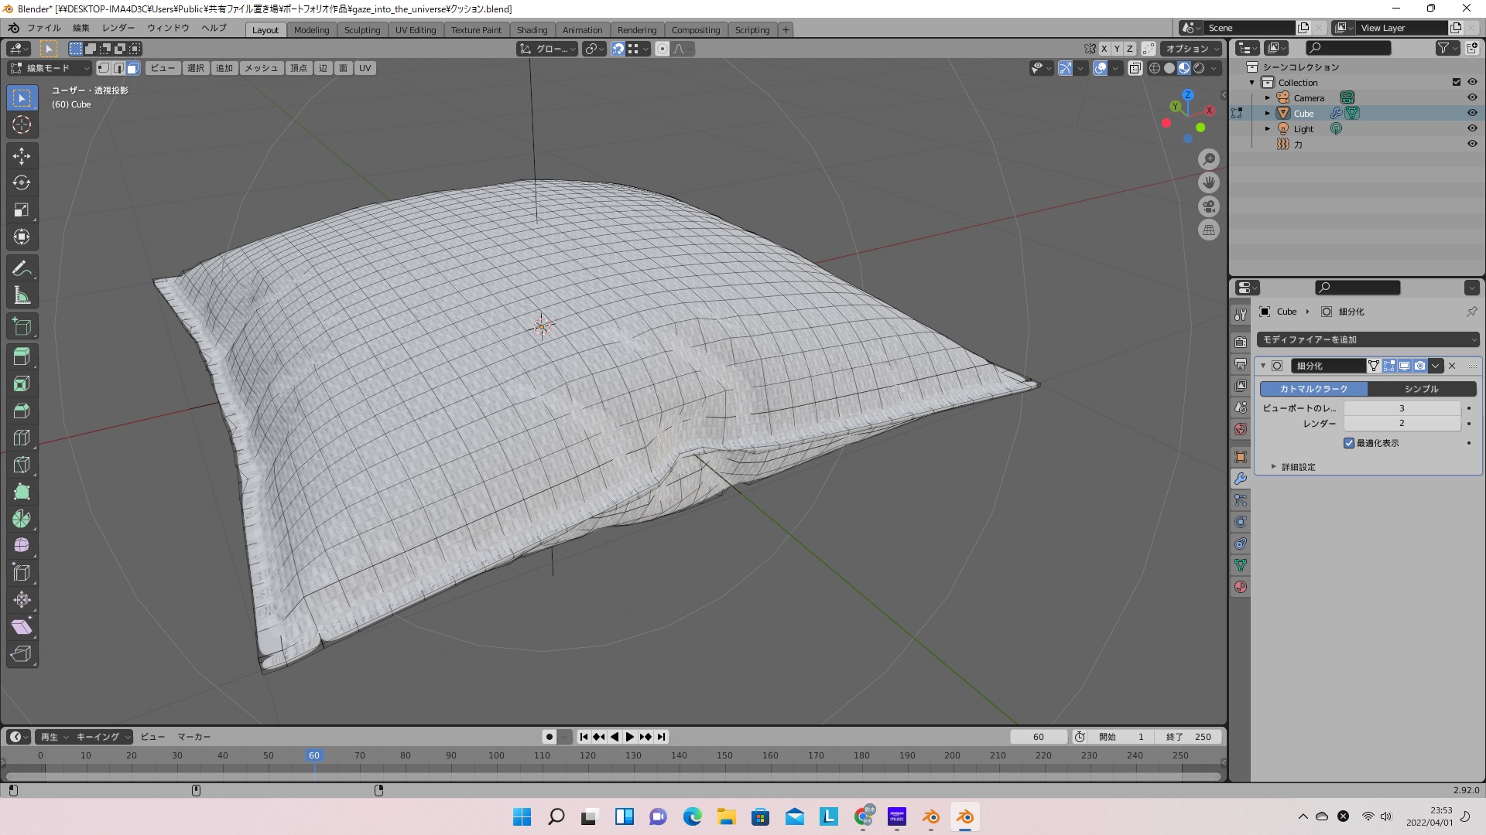This screenshot has width=1486, height=835.
Task: Open the モディファイアーを追加 dropdown
Action: [x=1368, y=339]
